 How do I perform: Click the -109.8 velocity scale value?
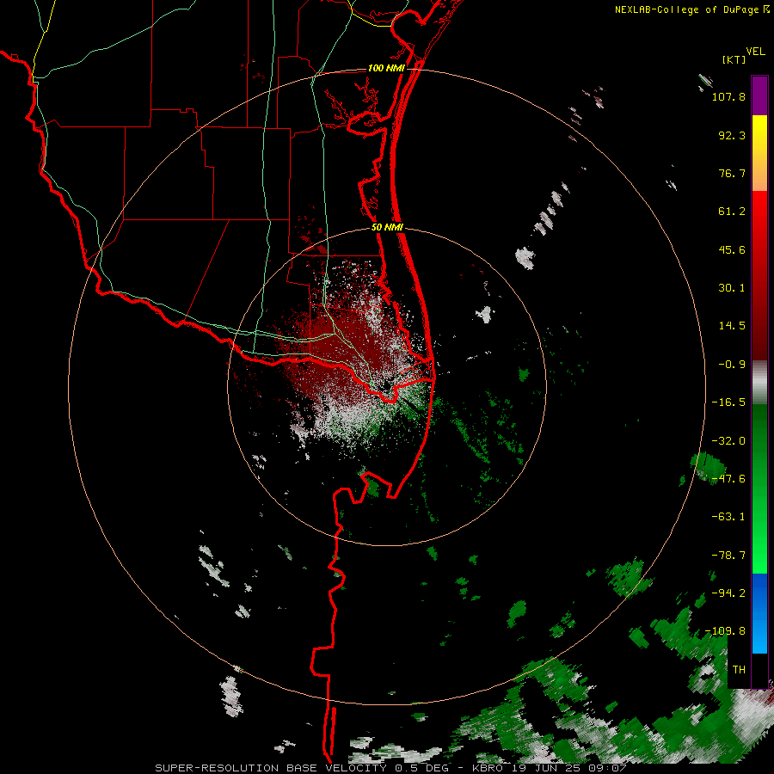[725, 631]
